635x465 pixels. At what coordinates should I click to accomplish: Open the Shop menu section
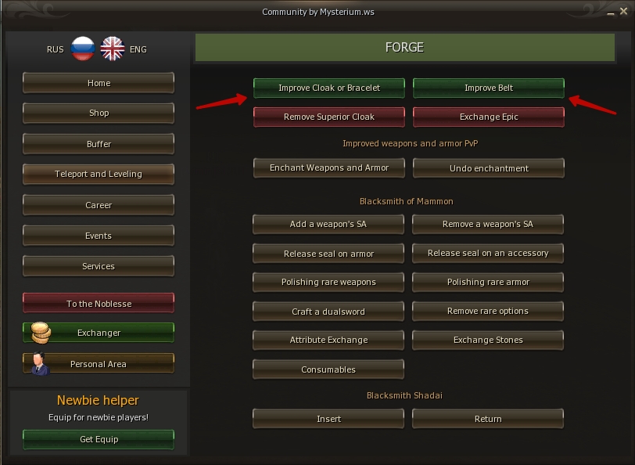click(99, 113)
